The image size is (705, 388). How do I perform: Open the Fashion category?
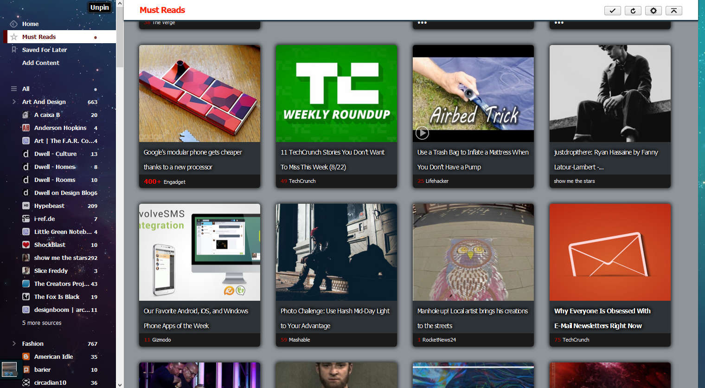33,343
